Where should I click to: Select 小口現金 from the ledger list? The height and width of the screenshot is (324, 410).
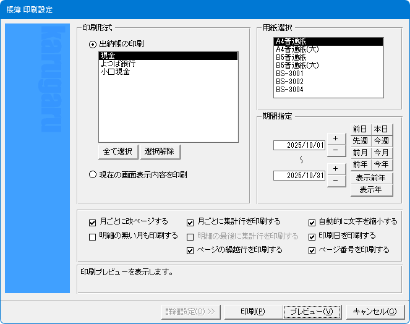point(115,72)
